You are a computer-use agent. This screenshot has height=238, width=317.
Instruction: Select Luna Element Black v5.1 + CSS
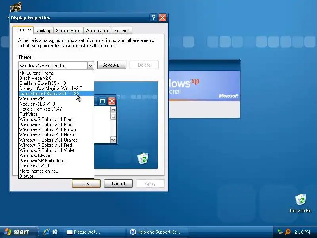56,94
